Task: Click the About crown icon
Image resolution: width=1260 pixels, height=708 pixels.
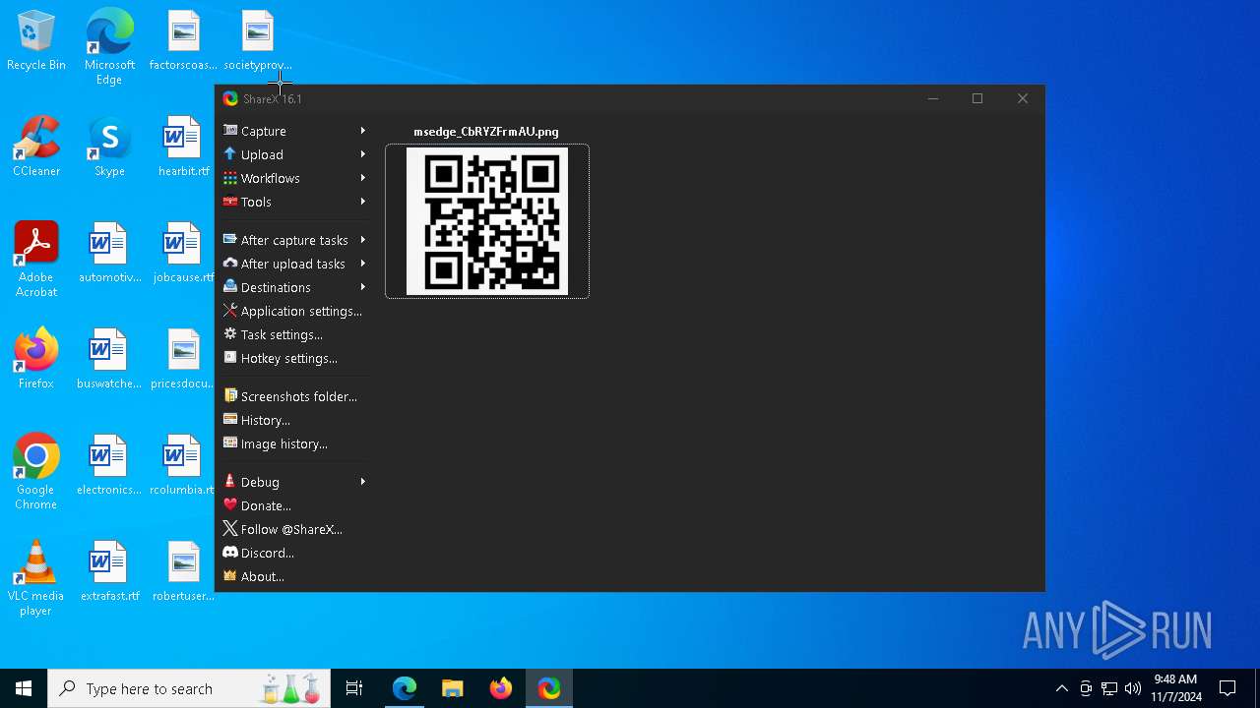Action: pyautogui.click(x=230, y=575)
